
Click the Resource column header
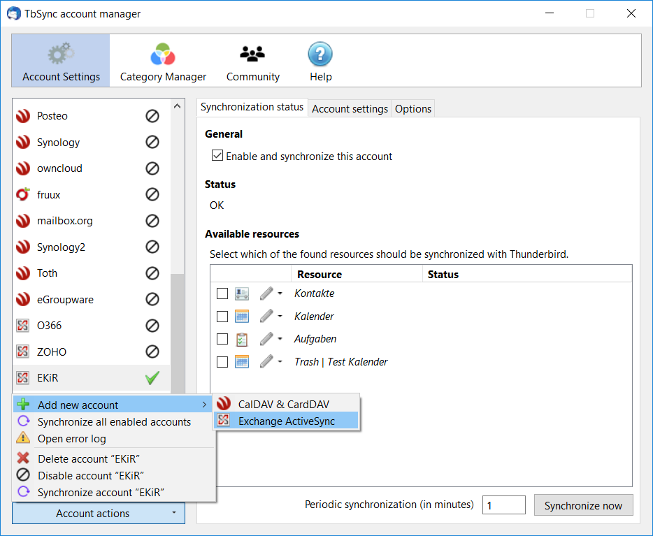[357, 274]
